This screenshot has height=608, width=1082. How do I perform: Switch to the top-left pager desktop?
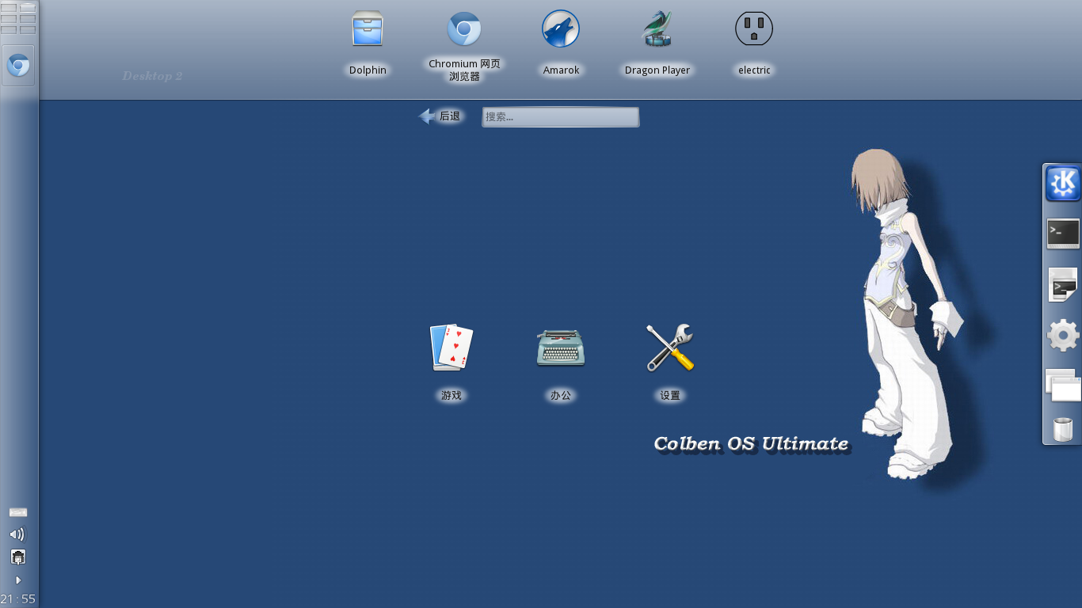(9, 7)
